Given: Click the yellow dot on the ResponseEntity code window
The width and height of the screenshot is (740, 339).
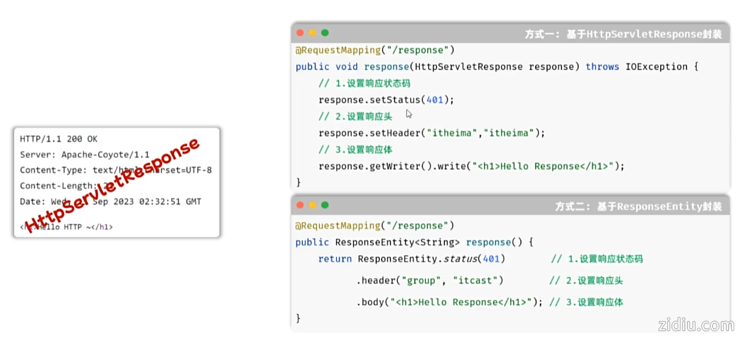Looking at the screenshot, I should tap(312, 205).
